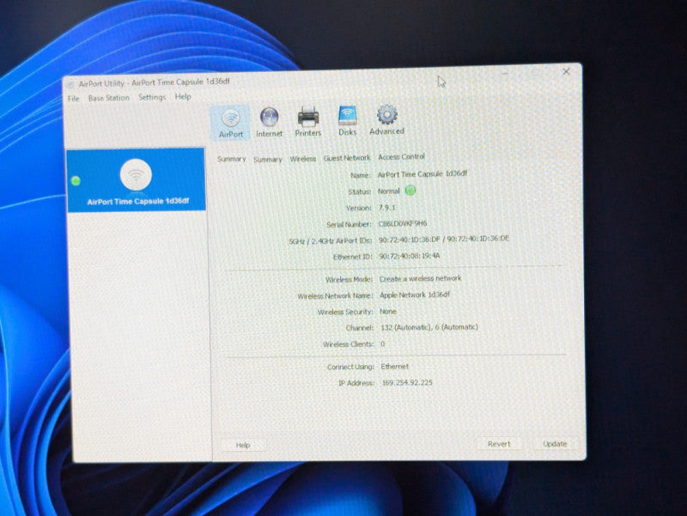This screenshot has width=687, height=516.
Task: Click the Update button
Action: 555,444
